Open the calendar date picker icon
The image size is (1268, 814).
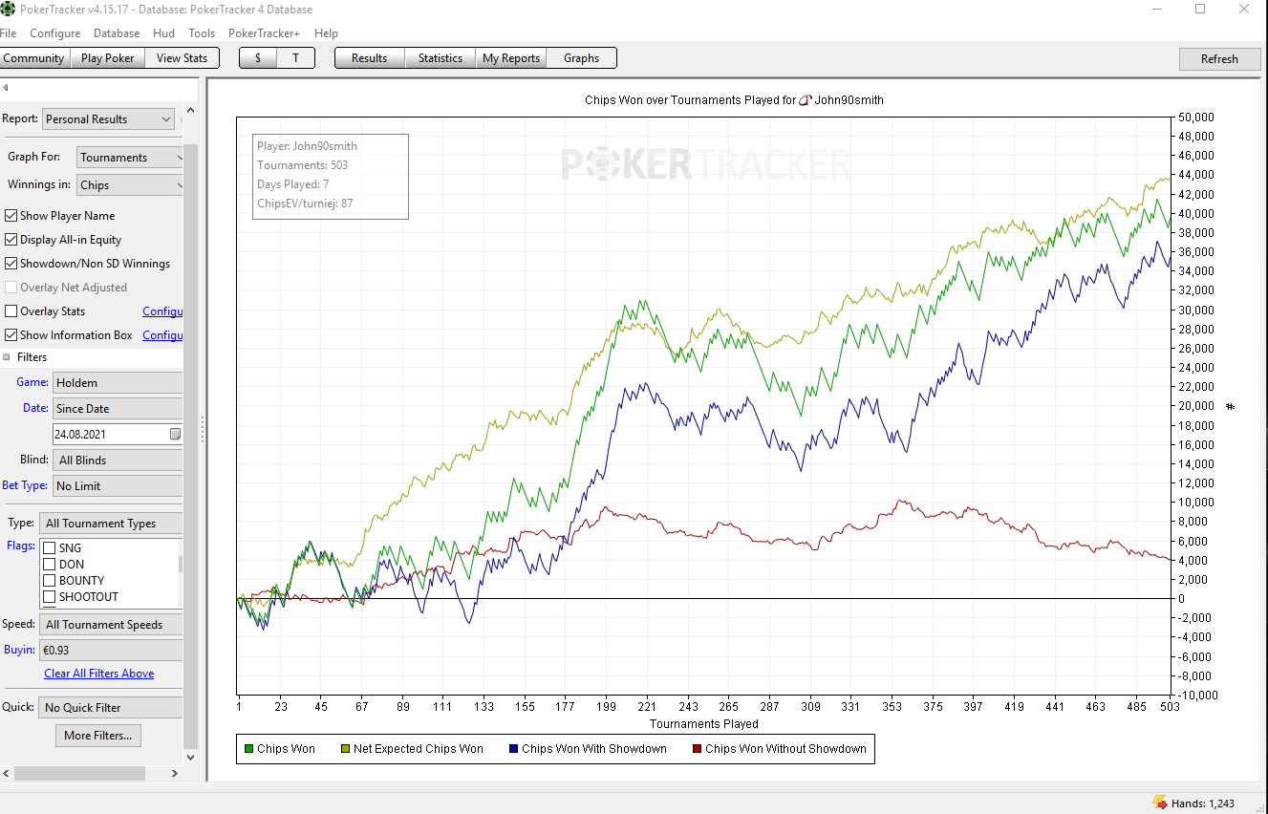[175, 434]
